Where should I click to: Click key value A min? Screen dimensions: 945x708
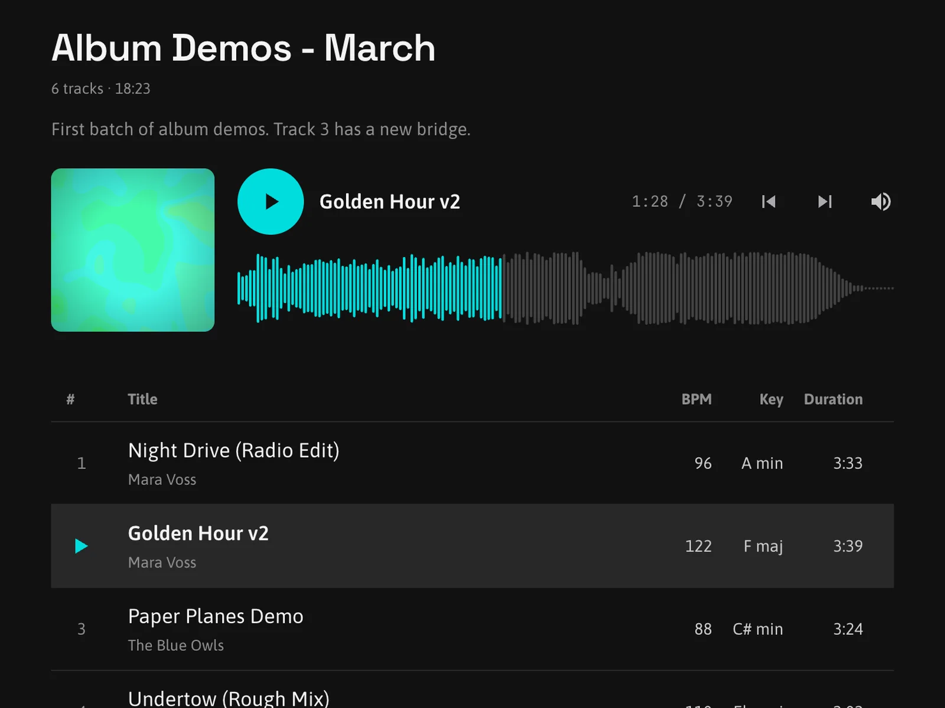(762, 463)
